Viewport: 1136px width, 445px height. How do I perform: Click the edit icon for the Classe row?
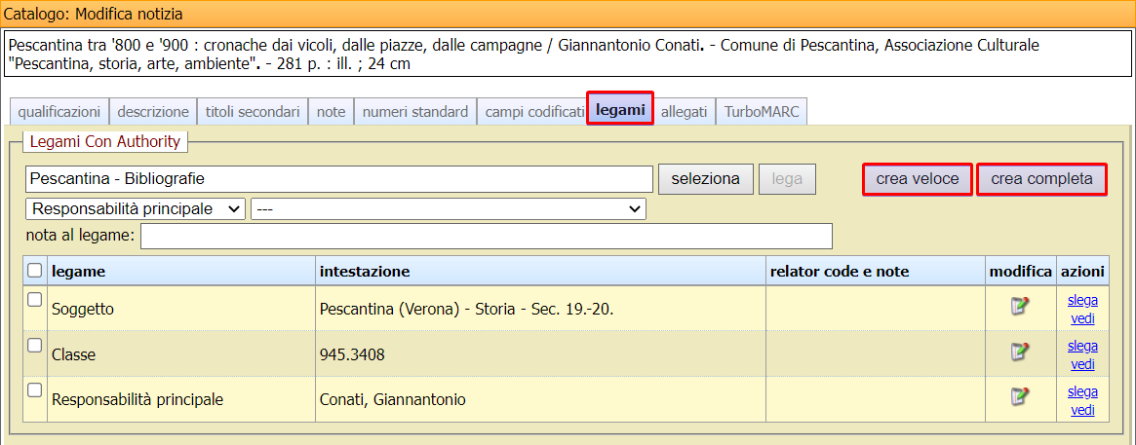(x=1020, y=352)
